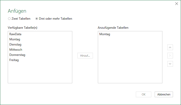Cancel via the Abbrechen button
The height and width of the screenshot is (105, 181).
(164, 94)
